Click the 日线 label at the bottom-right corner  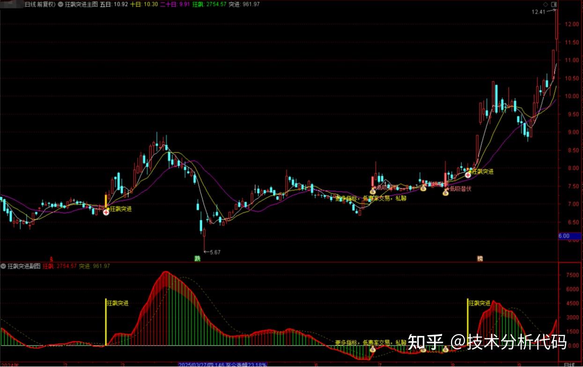click(x=569, y=364)
